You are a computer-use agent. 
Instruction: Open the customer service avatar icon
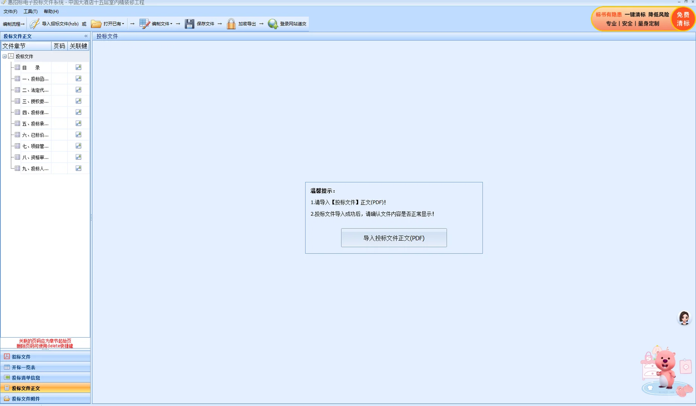[x=684, y=318]
